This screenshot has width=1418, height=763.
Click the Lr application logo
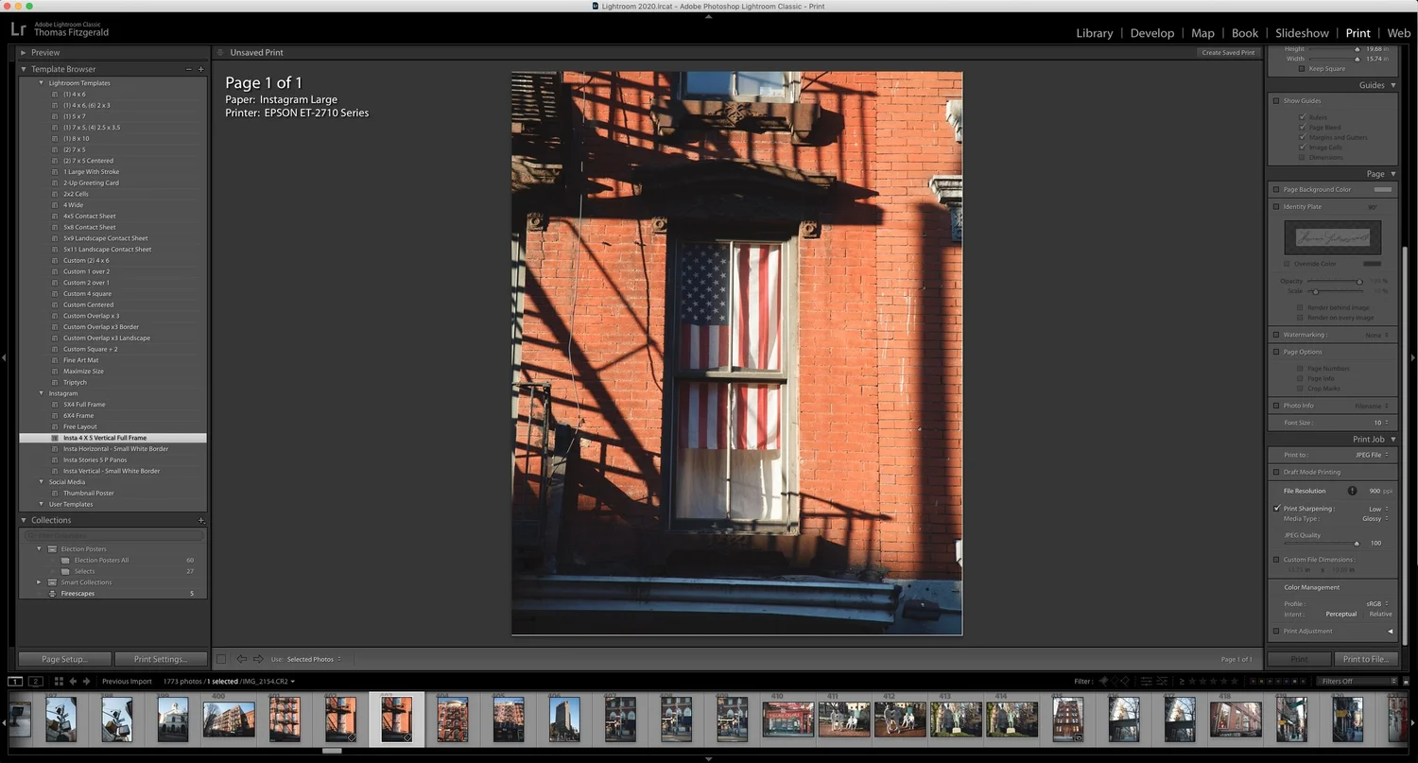[18, 29]
